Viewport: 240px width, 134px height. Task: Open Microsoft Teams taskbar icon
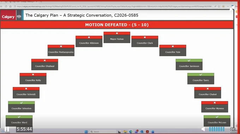pyautogui.click(x=136, y=132)
